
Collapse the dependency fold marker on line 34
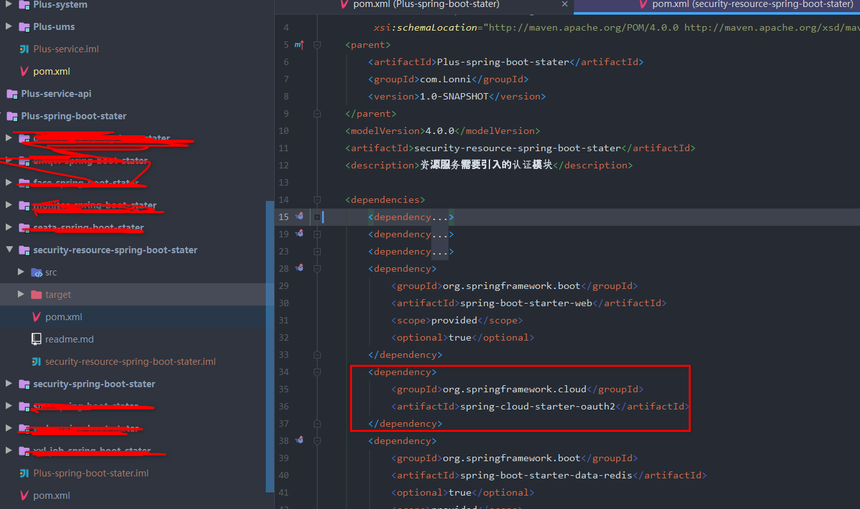tap(317, 372)
